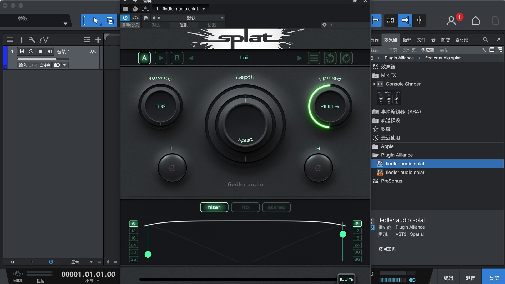Image resolution: width=505 pixels, height=284 pixels.
Task: Sort browser by 供应商
Action: coord(428,50)
